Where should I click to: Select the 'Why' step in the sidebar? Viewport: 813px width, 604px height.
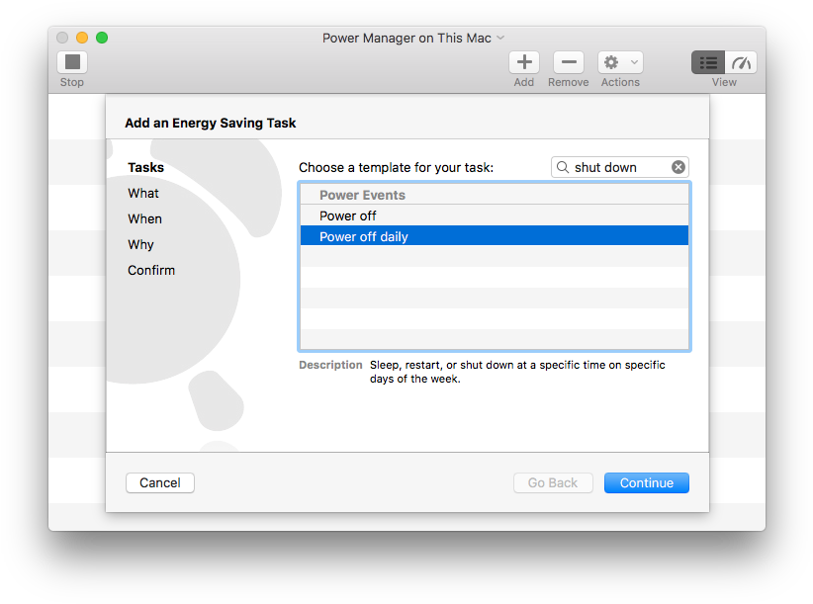click(x=140, y=244)
